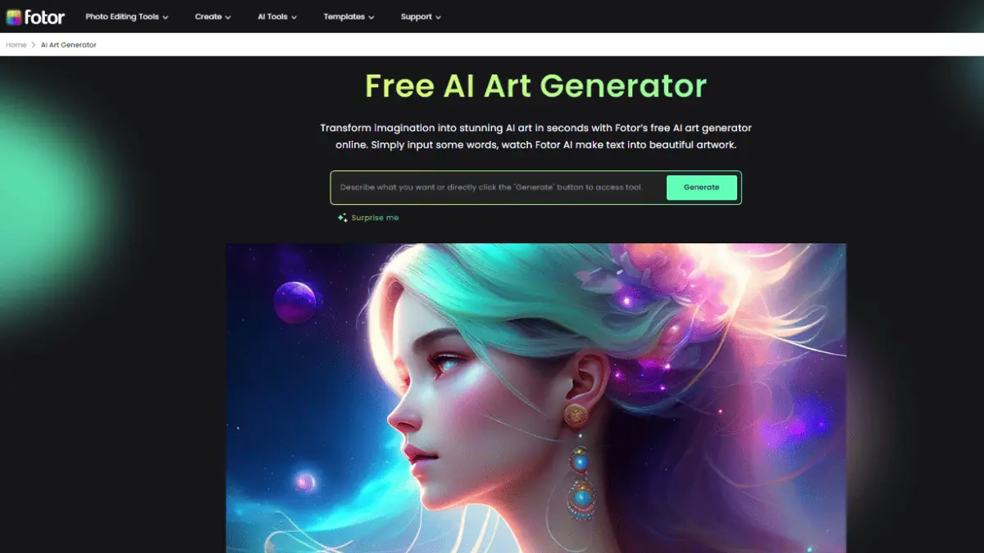Click the fotor wordmark text
The height and width of the screenshot is (553, 984).
coord(45,16)
